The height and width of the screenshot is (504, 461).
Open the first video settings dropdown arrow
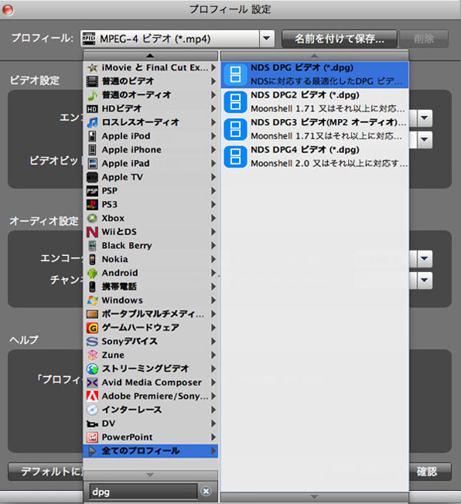[x=425, y=118]
